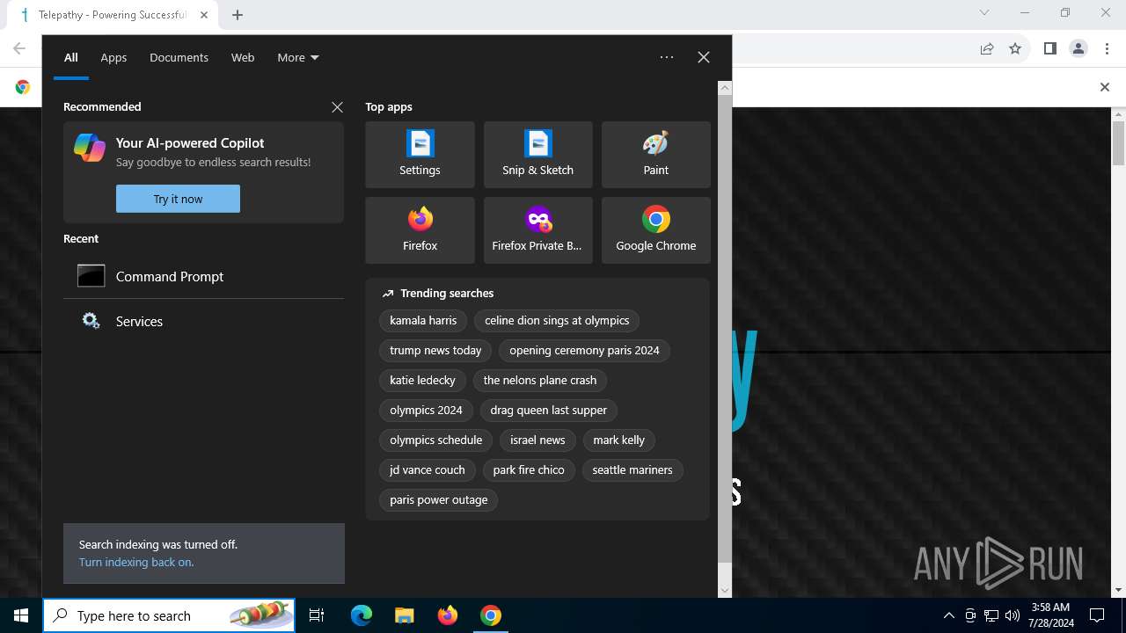The image size is (1126, 633).
Task: Open Microsoft Edge from taskbar
Action: [x=362, y=615]
